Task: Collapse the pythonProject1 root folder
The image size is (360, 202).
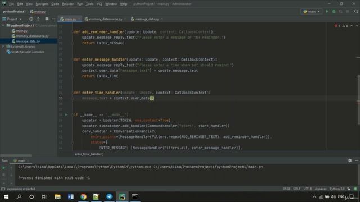Action: point(3,25)
